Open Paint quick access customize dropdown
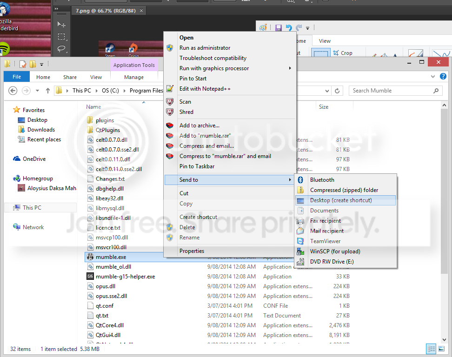Viewport: 452px width, 357px height. point(307,28)
